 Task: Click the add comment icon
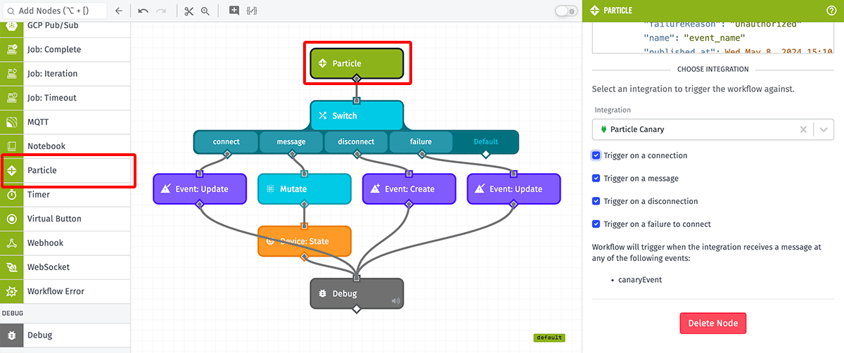click(x=234, y=11)
